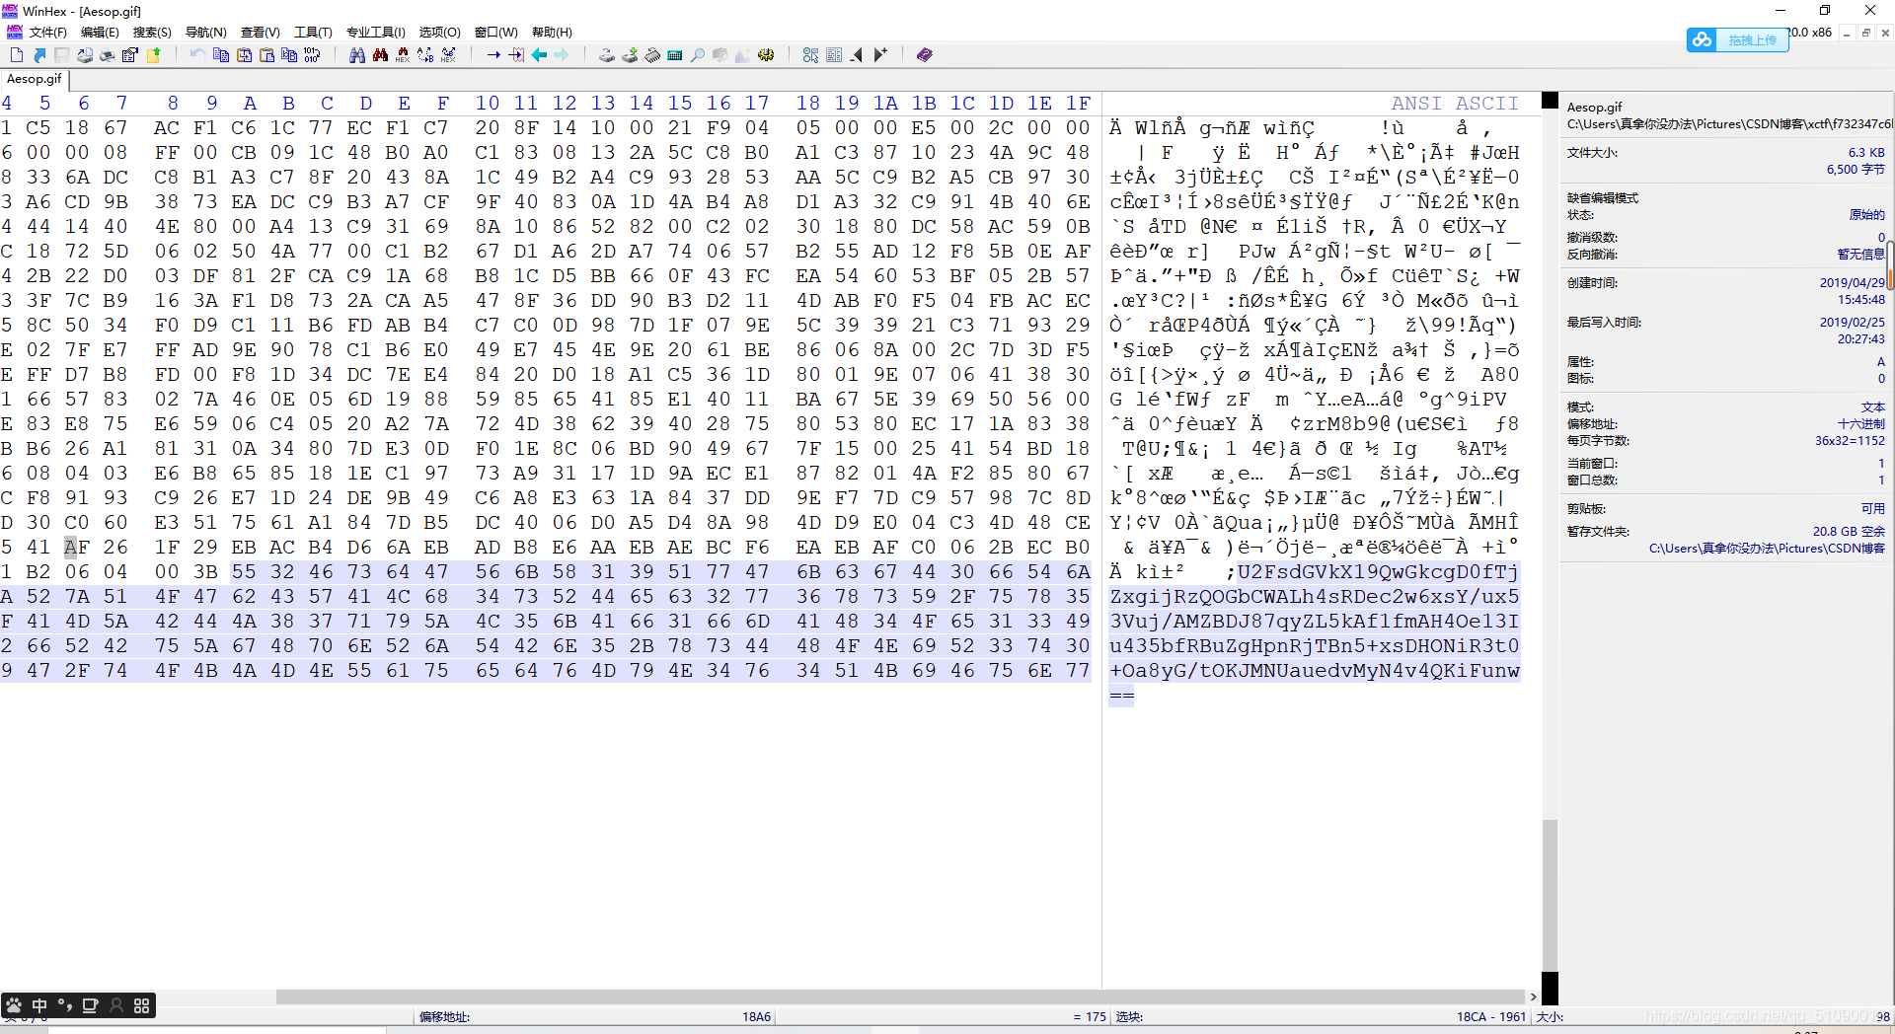Open the 导航(N) menu
1895x1034 pixels.
205,33
